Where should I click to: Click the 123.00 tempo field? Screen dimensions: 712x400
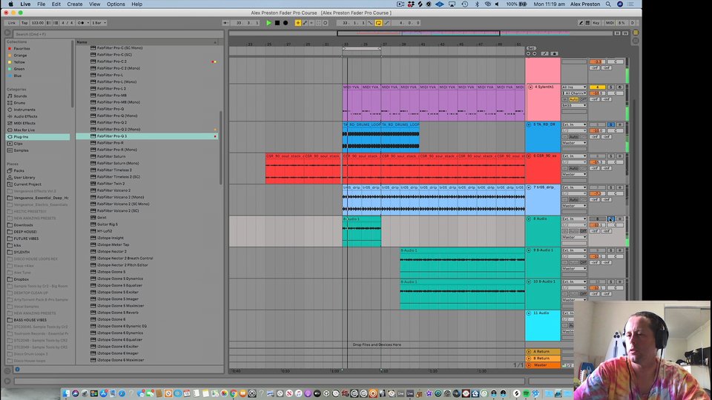(38, 23)
